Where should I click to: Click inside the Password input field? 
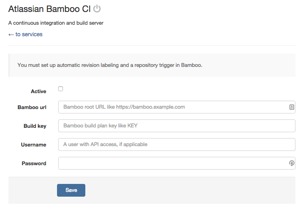(173, 163)
